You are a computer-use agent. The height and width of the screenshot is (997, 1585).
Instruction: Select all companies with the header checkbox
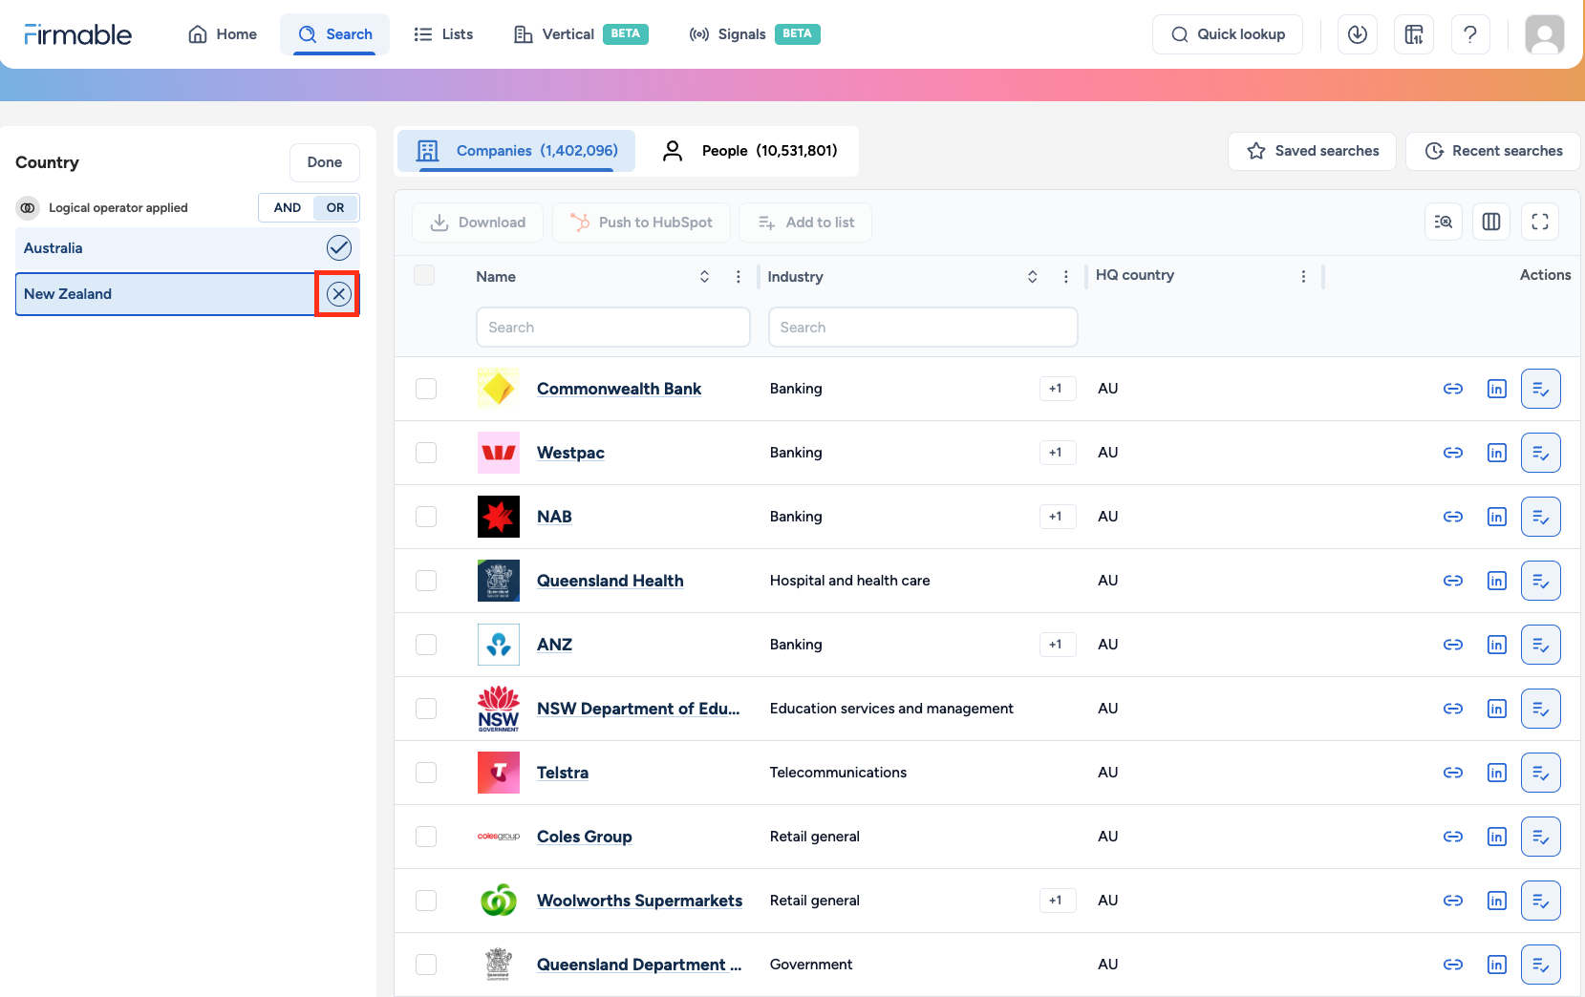[425, 274]
